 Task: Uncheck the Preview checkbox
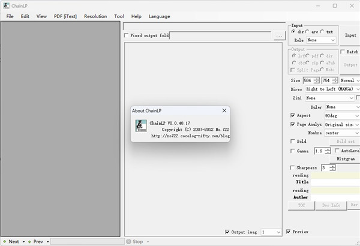click(289, 232)
